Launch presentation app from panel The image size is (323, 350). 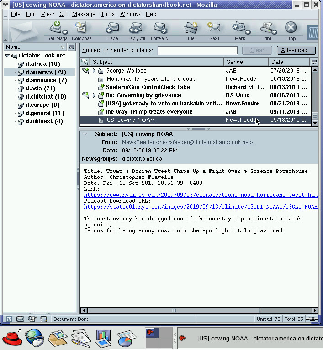click(103, 338)
